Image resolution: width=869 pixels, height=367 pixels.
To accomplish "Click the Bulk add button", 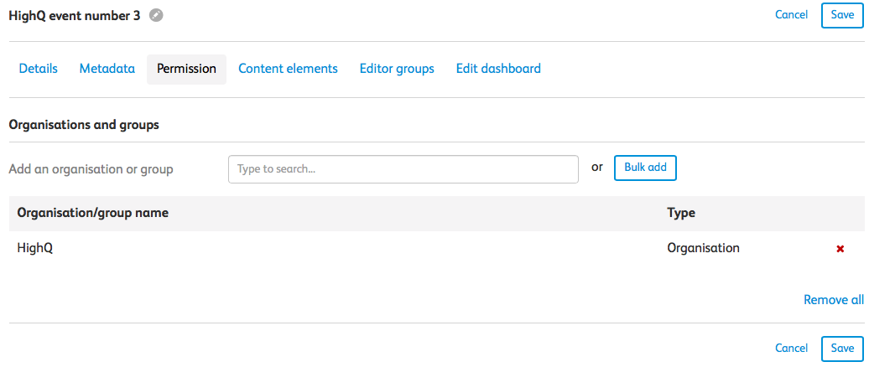I will (x=645, y=168).
